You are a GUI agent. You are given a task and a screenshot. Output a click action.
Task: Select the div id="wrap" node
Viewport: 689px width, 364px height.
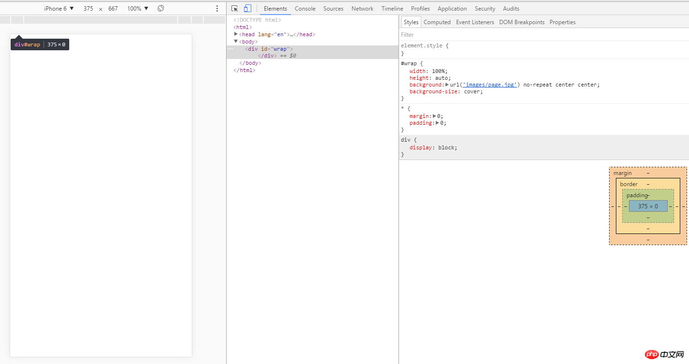269,49
